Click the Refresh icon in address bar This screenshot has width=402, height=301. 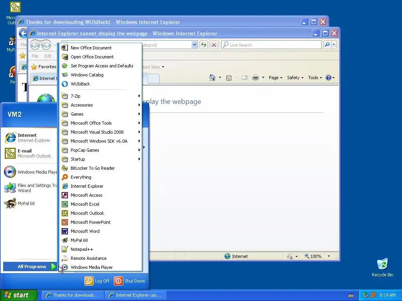click(x=204, y=45)
